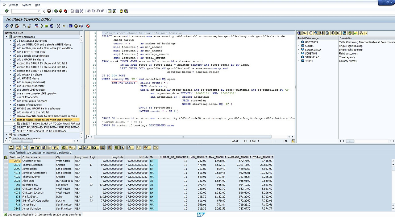Click the hierarchy display icon in editor toolbar

point(24,26)
